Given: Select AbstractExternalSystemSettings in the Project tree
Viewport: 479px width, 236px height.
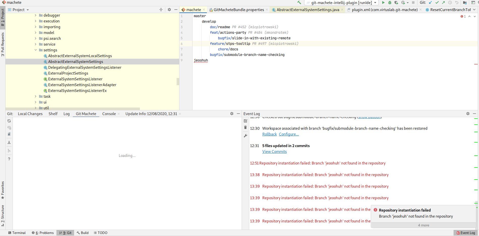Looking at the screenshot, I should coord(76,61).
